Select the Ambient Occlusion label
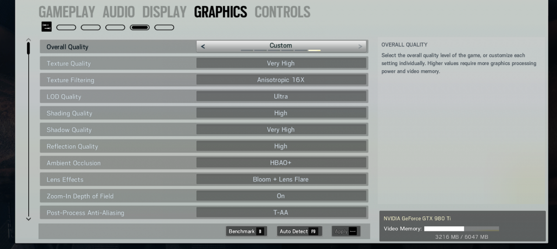Screen dimensions: 557x249 click(x=73, y=163)
